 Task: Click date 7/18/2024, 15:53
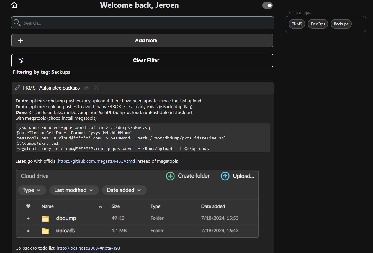[x=220, y=218]
